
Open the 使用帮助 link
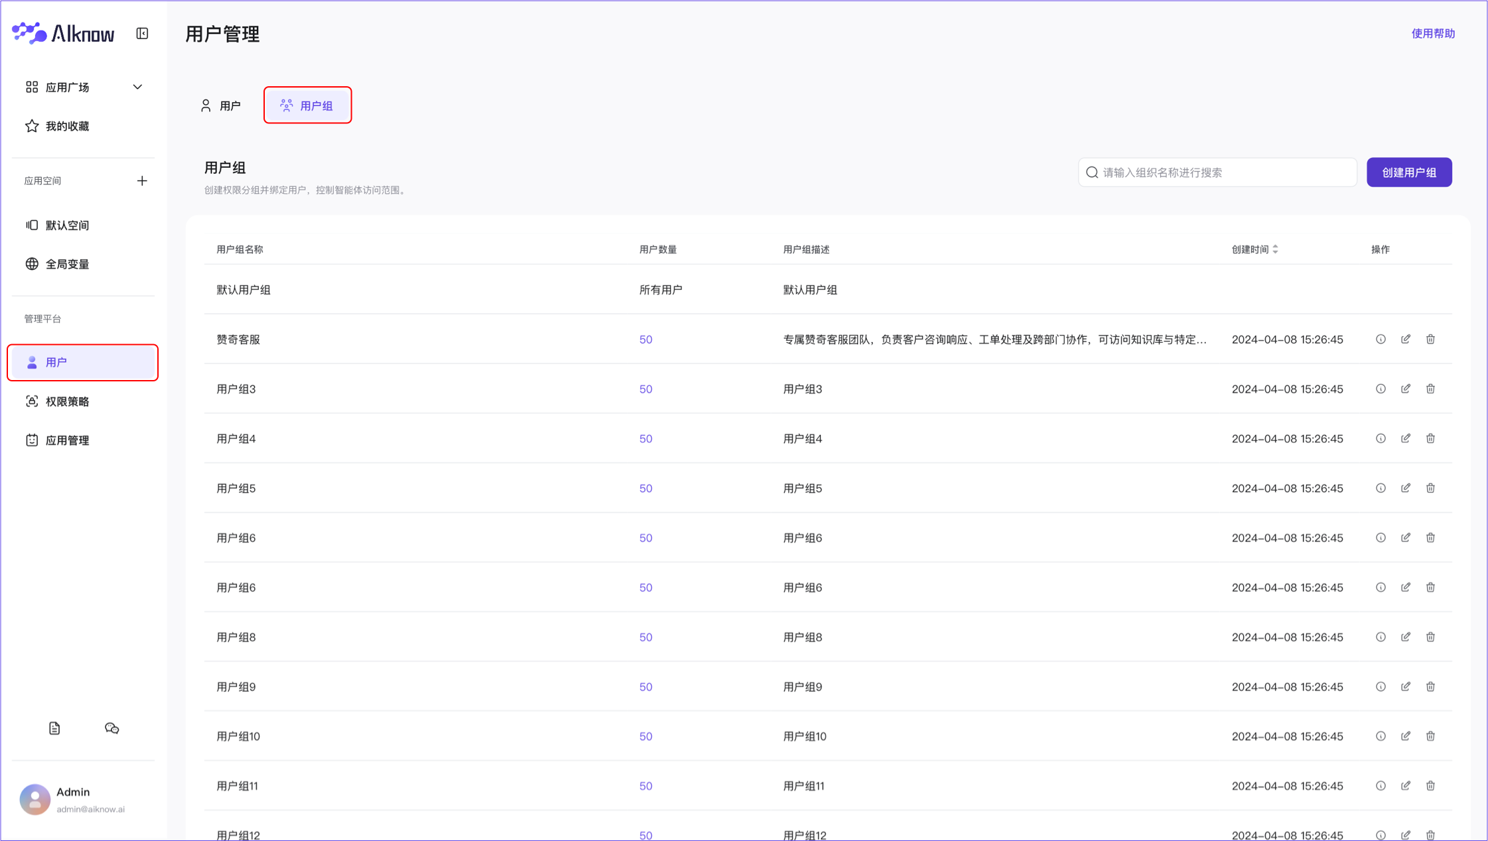pos(1432,33)
